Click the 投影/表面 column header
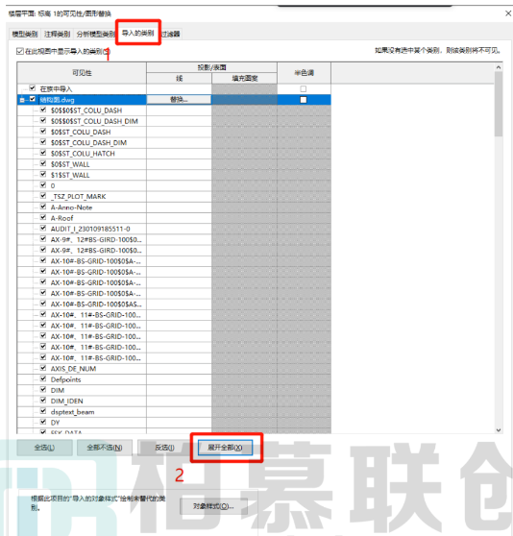The image size is (513, 536). pos(211,67)
